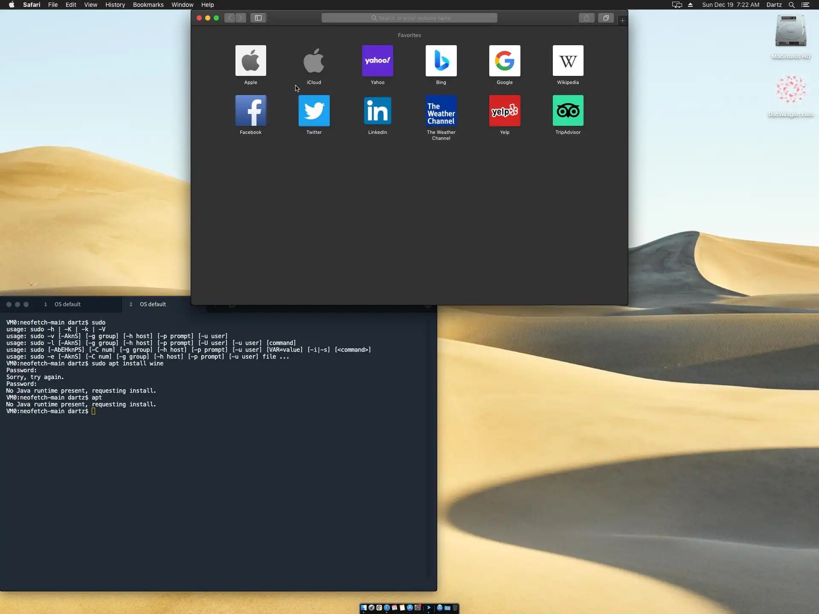Open the Yelp favorite tile
The width and height of the screenshot is (819, 614).
coord(504,110)
